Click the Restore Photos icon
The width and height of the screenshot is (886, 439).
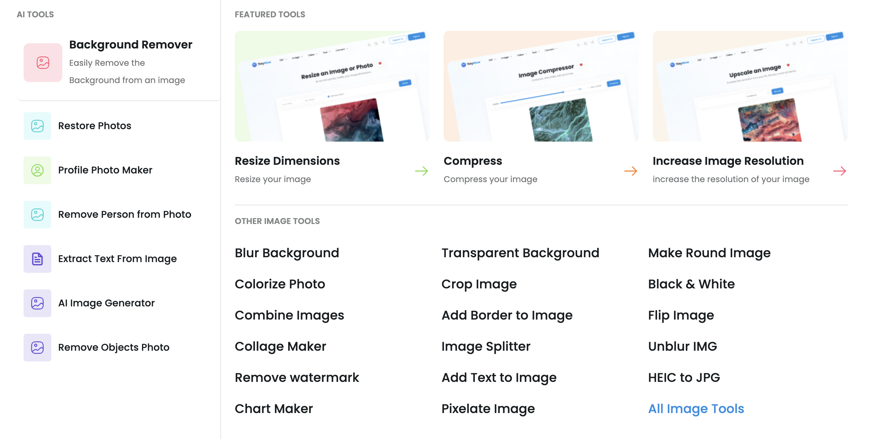(x=37, y=126)
